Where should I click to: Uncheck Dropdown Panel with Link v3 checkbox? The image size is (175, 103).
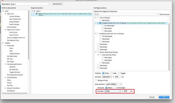coord(100,23)
